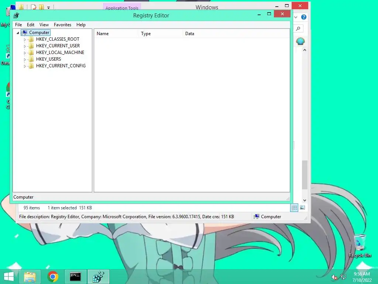
Task: Expand the HKEY_USERS key
Action: coord(25,59)
